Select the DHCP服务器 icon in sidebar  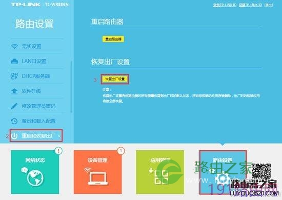pyautogui.click(x=14, y=76)
